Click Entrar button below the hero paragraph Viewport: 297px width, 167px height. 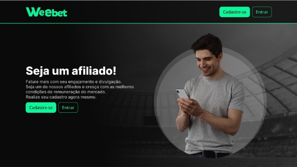tap(68, 107)
